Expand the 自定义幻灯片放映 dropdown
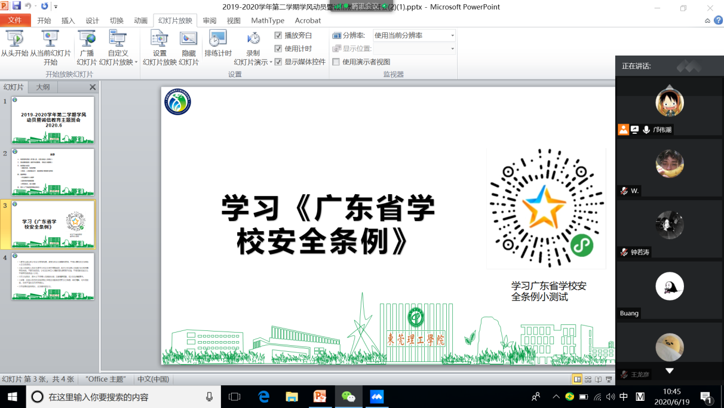724x408 pixels. pos(136,62)
